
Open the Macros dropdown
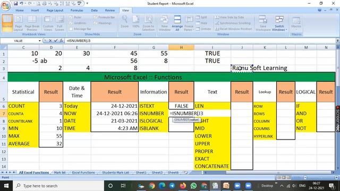[x=296, y=23]
